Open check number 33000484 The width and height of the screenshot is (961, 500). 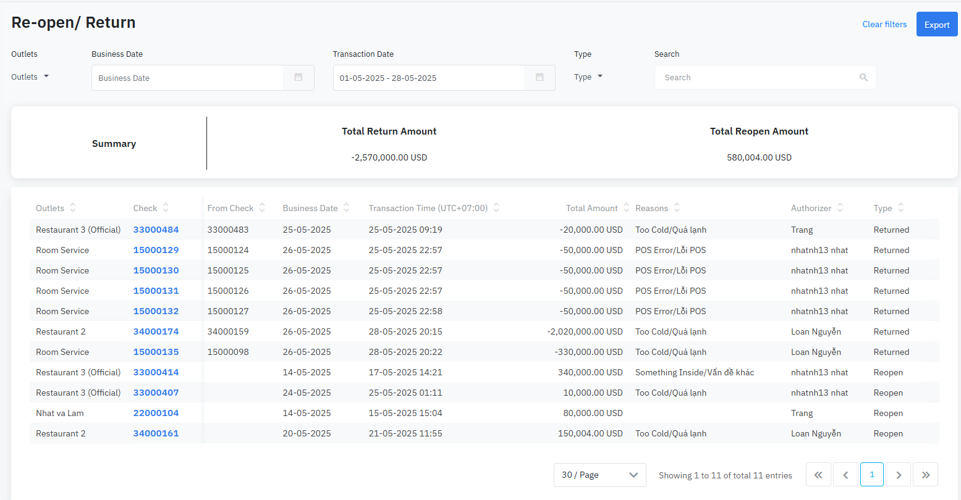tap(156, 230)
